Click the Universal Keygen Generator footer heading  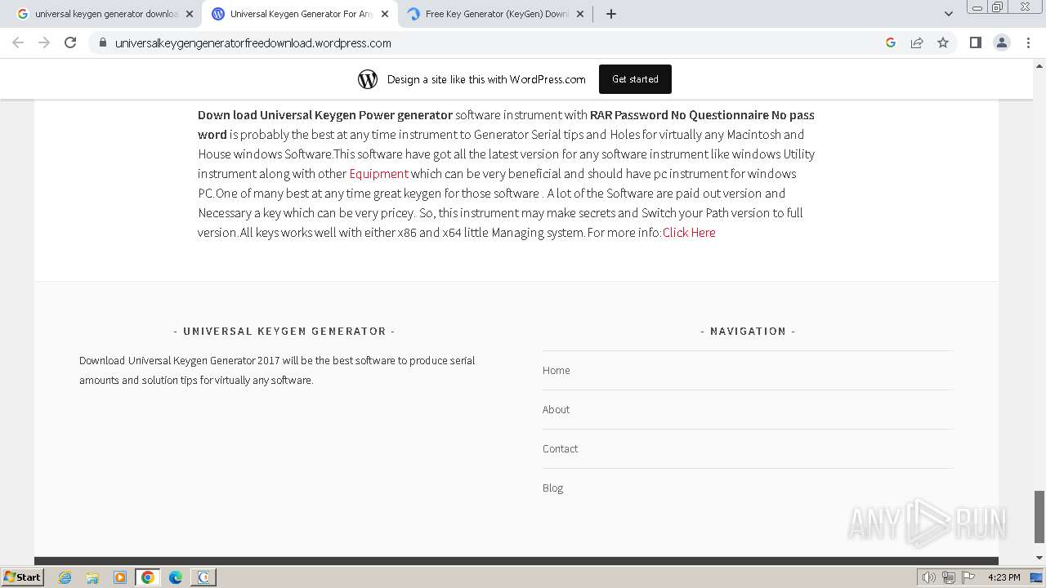point(284,331)
